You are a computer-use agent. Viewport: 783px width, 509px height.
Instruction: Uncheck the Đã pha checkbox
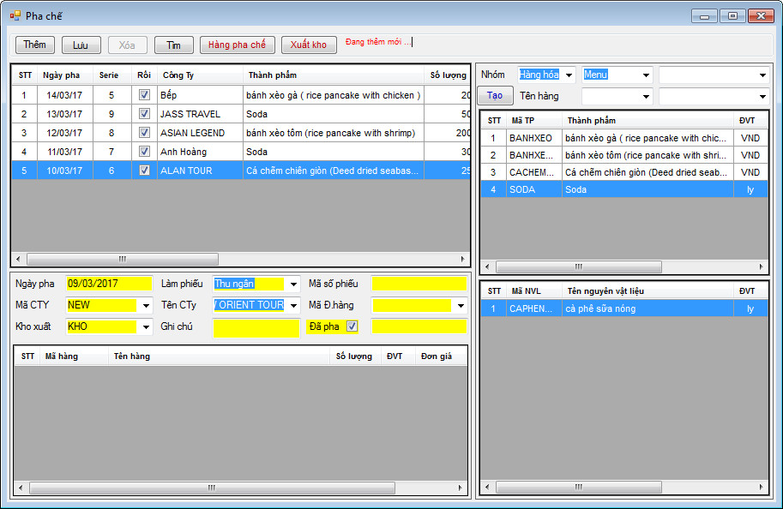pos(352,326)
